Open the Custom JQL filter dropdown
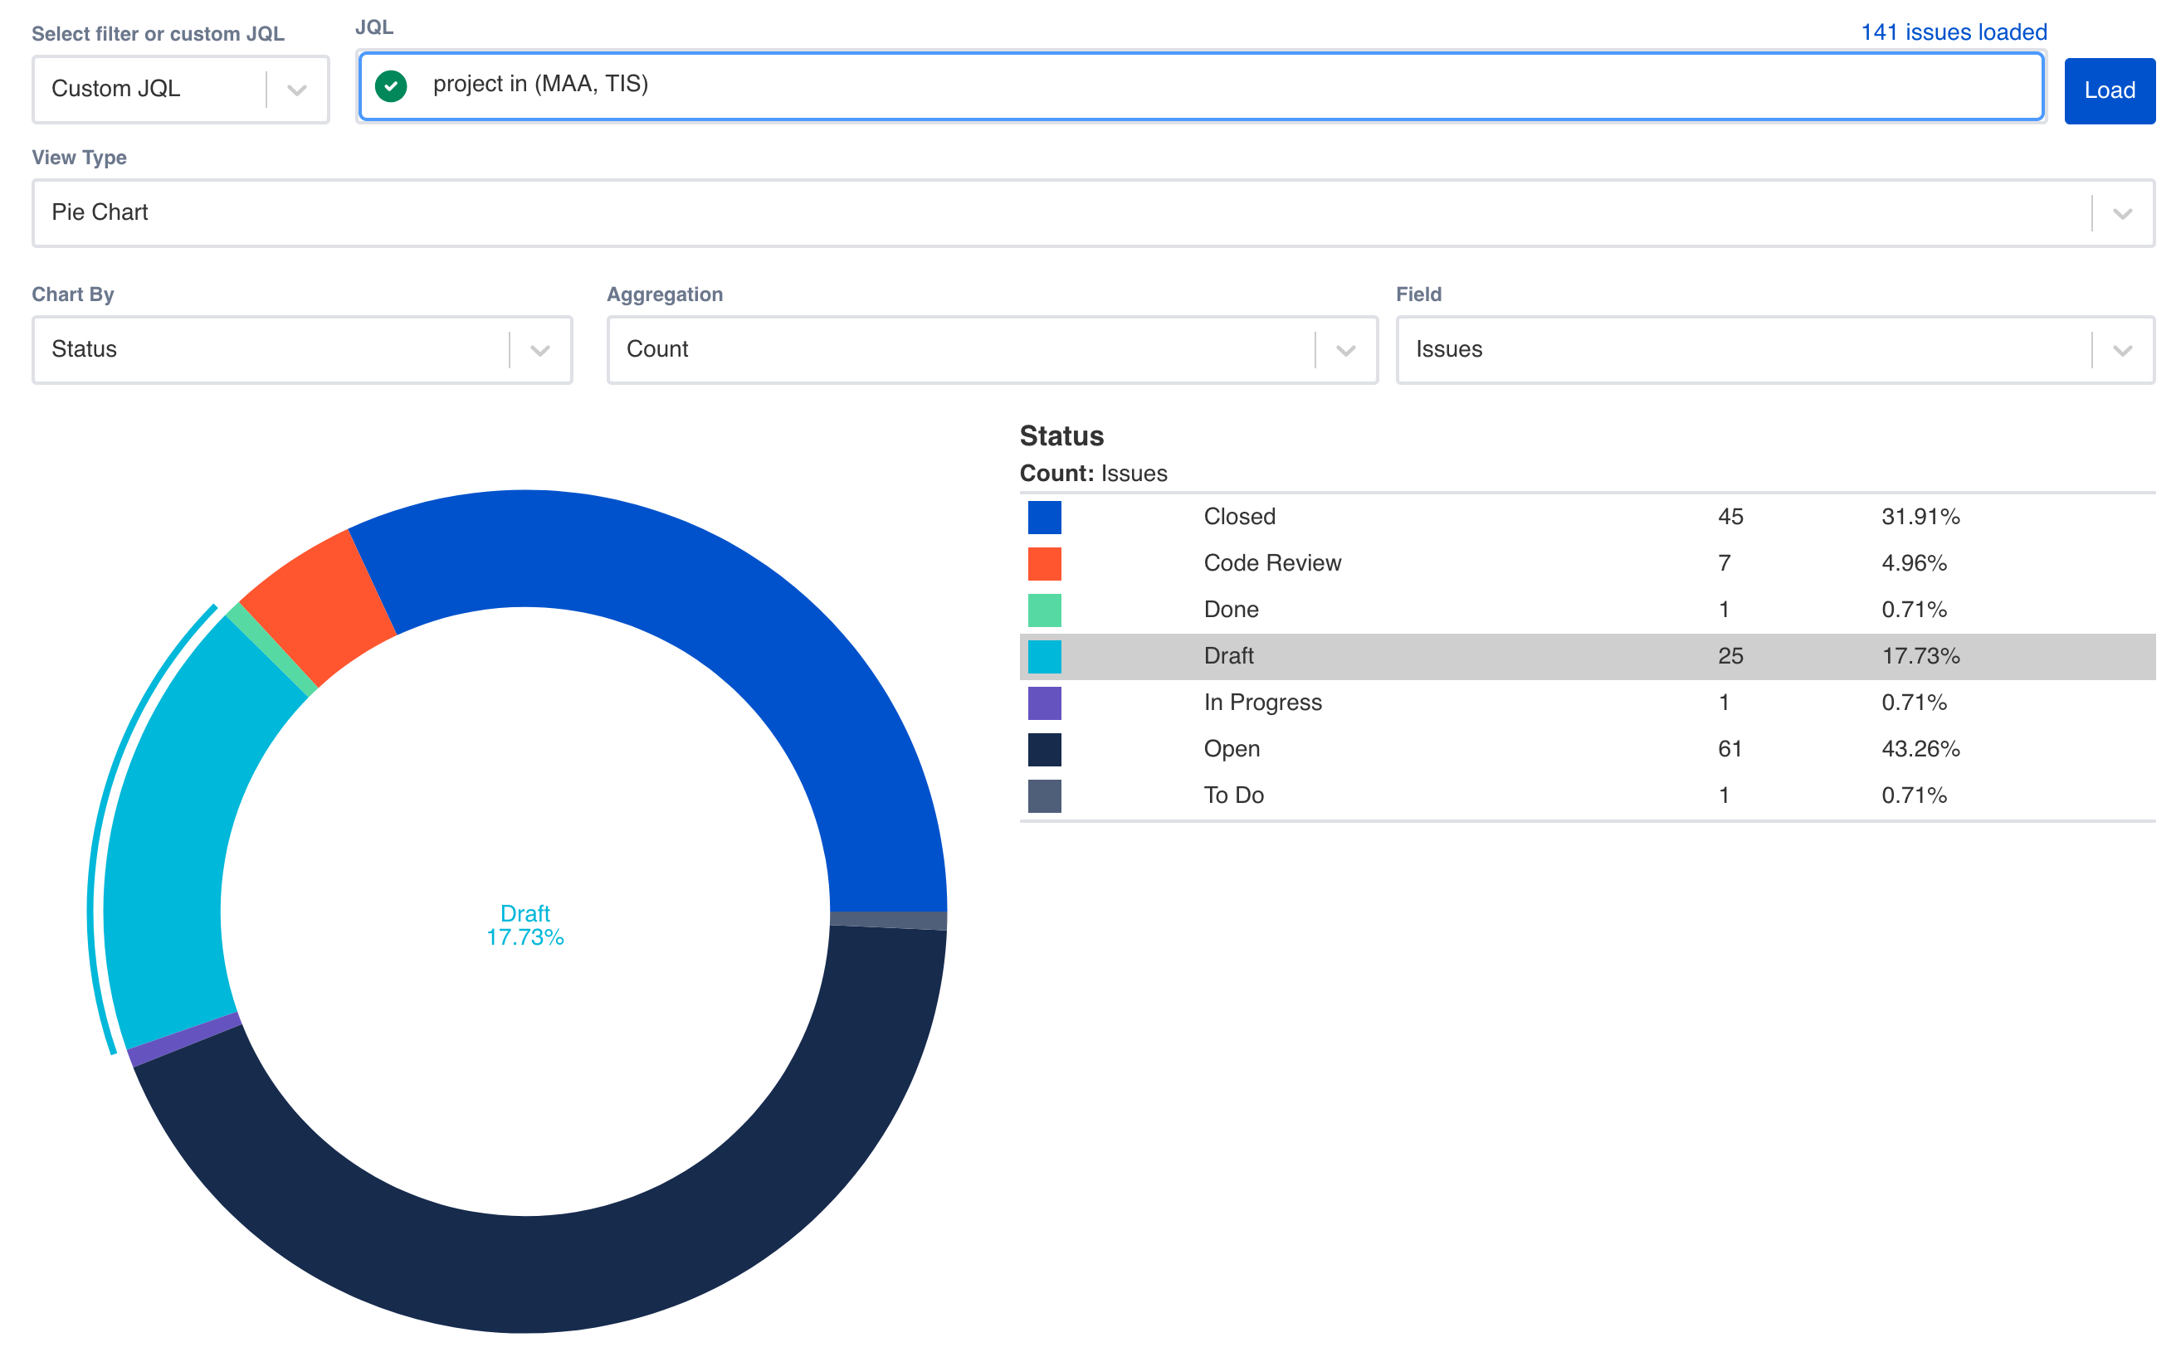The width and height of the screenshot is (2181, 1352). (295, 89)
